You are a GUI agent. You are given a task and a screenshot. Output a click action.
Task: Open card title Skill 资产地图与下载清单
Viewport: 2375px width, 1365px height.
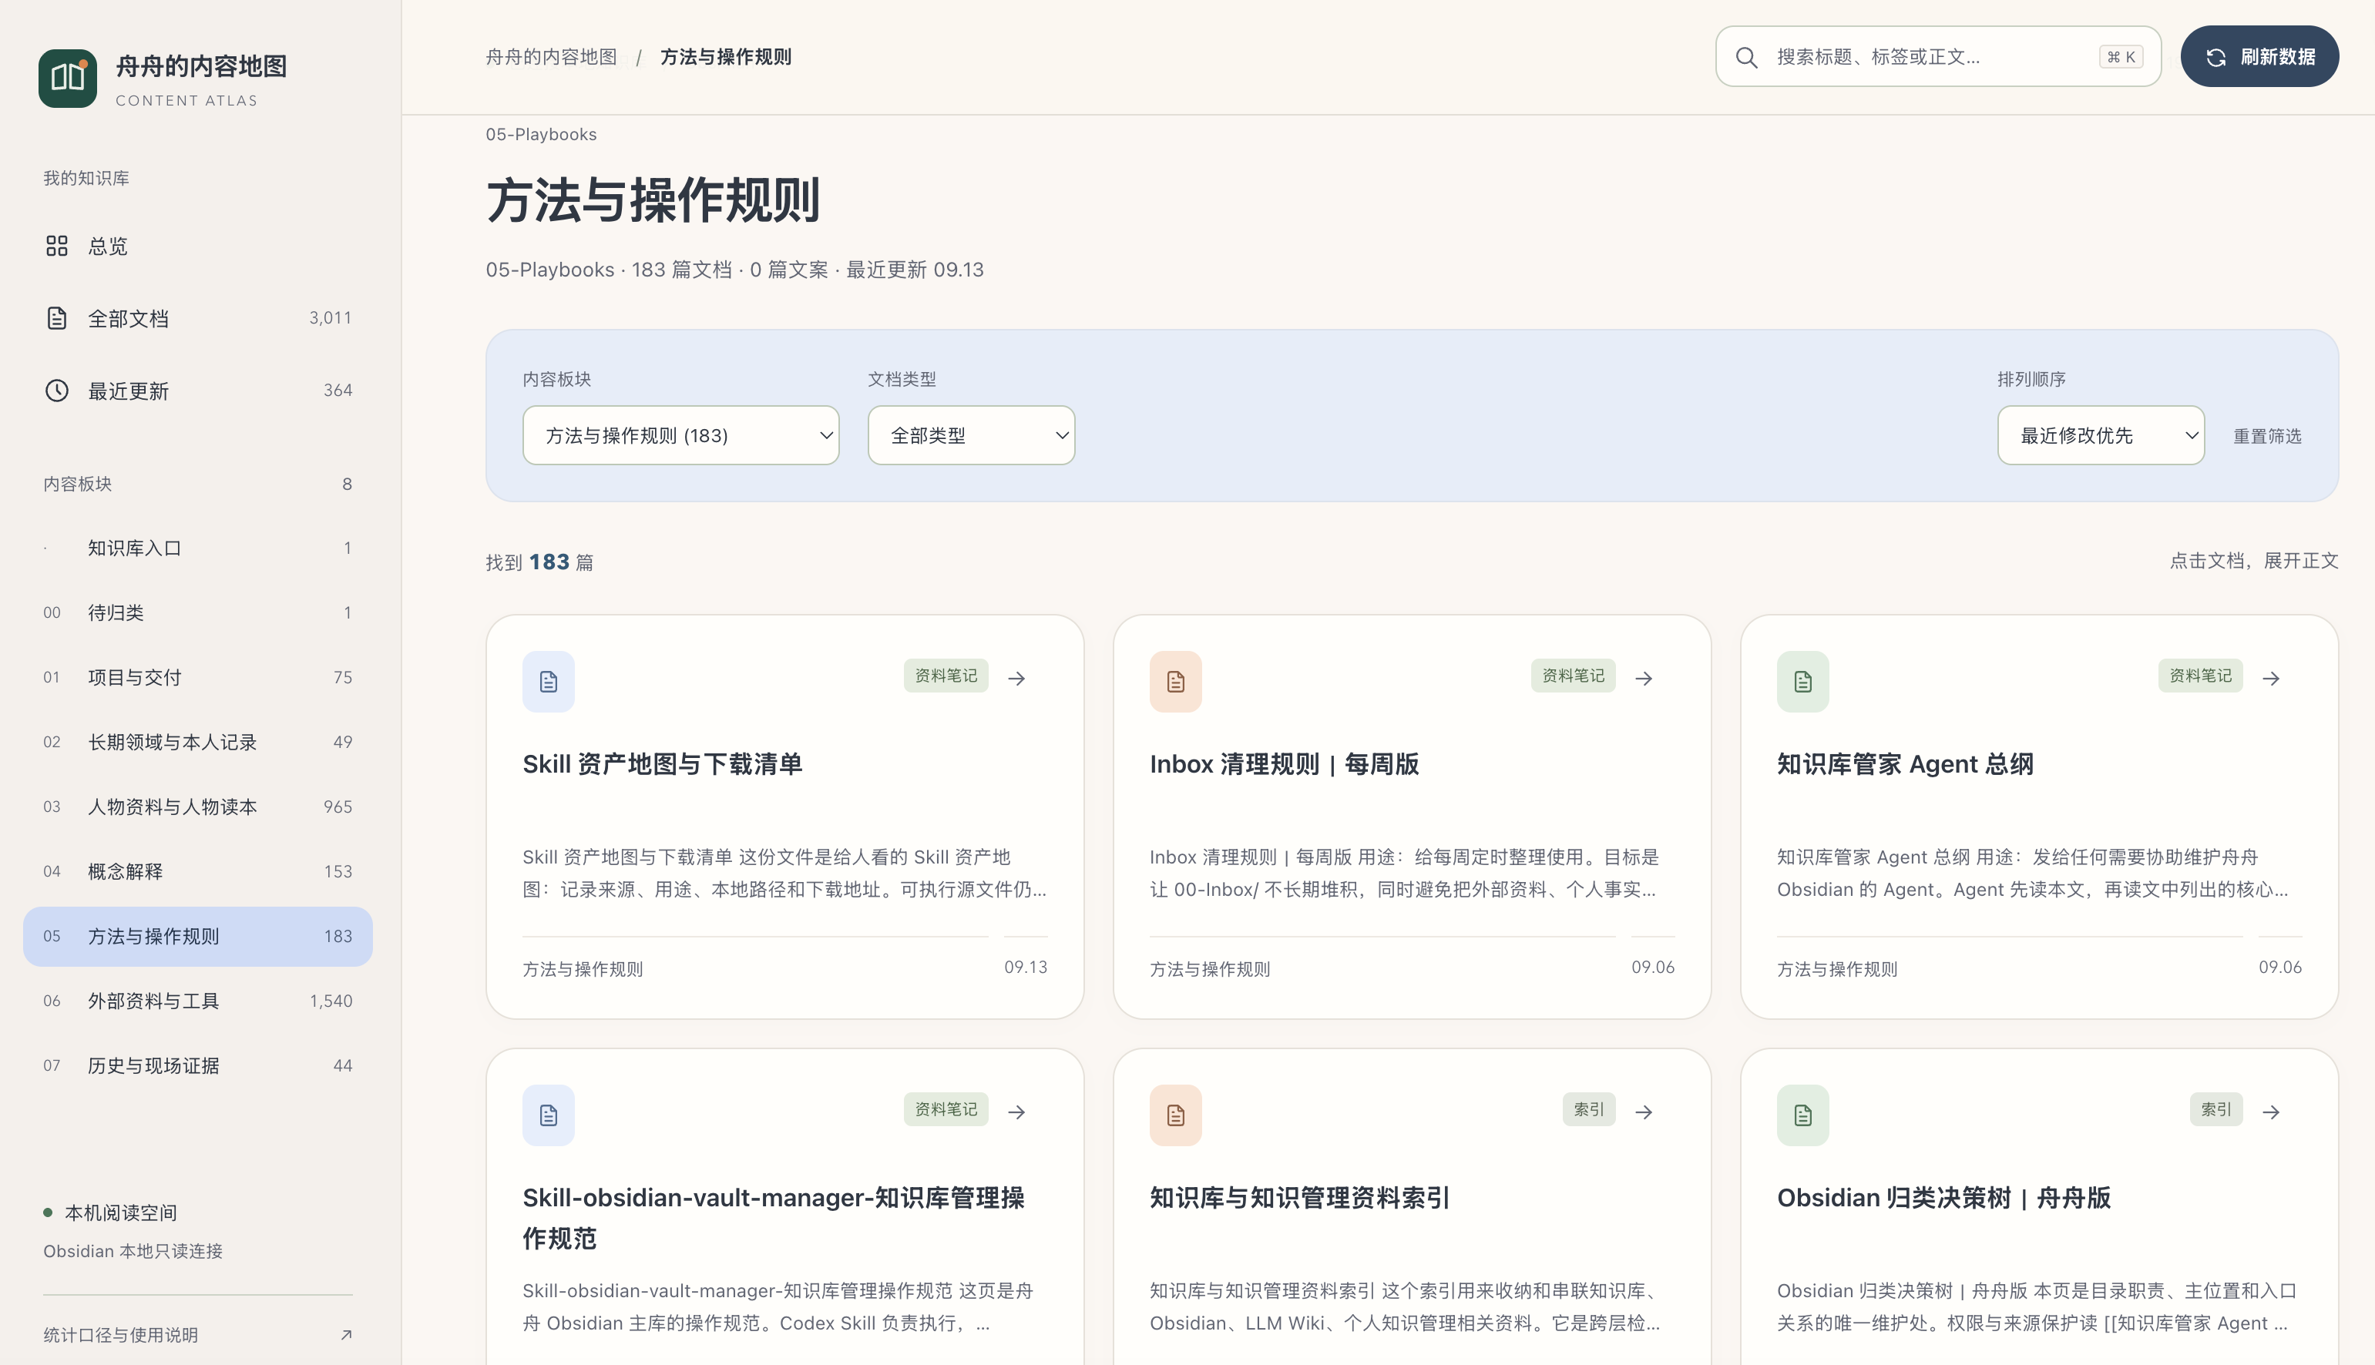coord(662,764)
